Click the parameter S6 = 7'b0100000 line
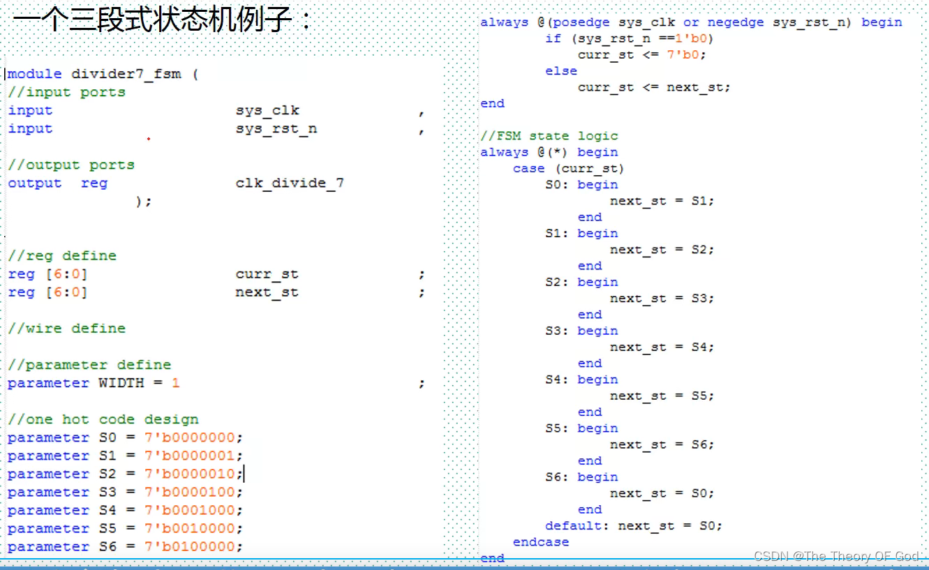929x570 pixels. pyautogui.click(x=126, y=546)
